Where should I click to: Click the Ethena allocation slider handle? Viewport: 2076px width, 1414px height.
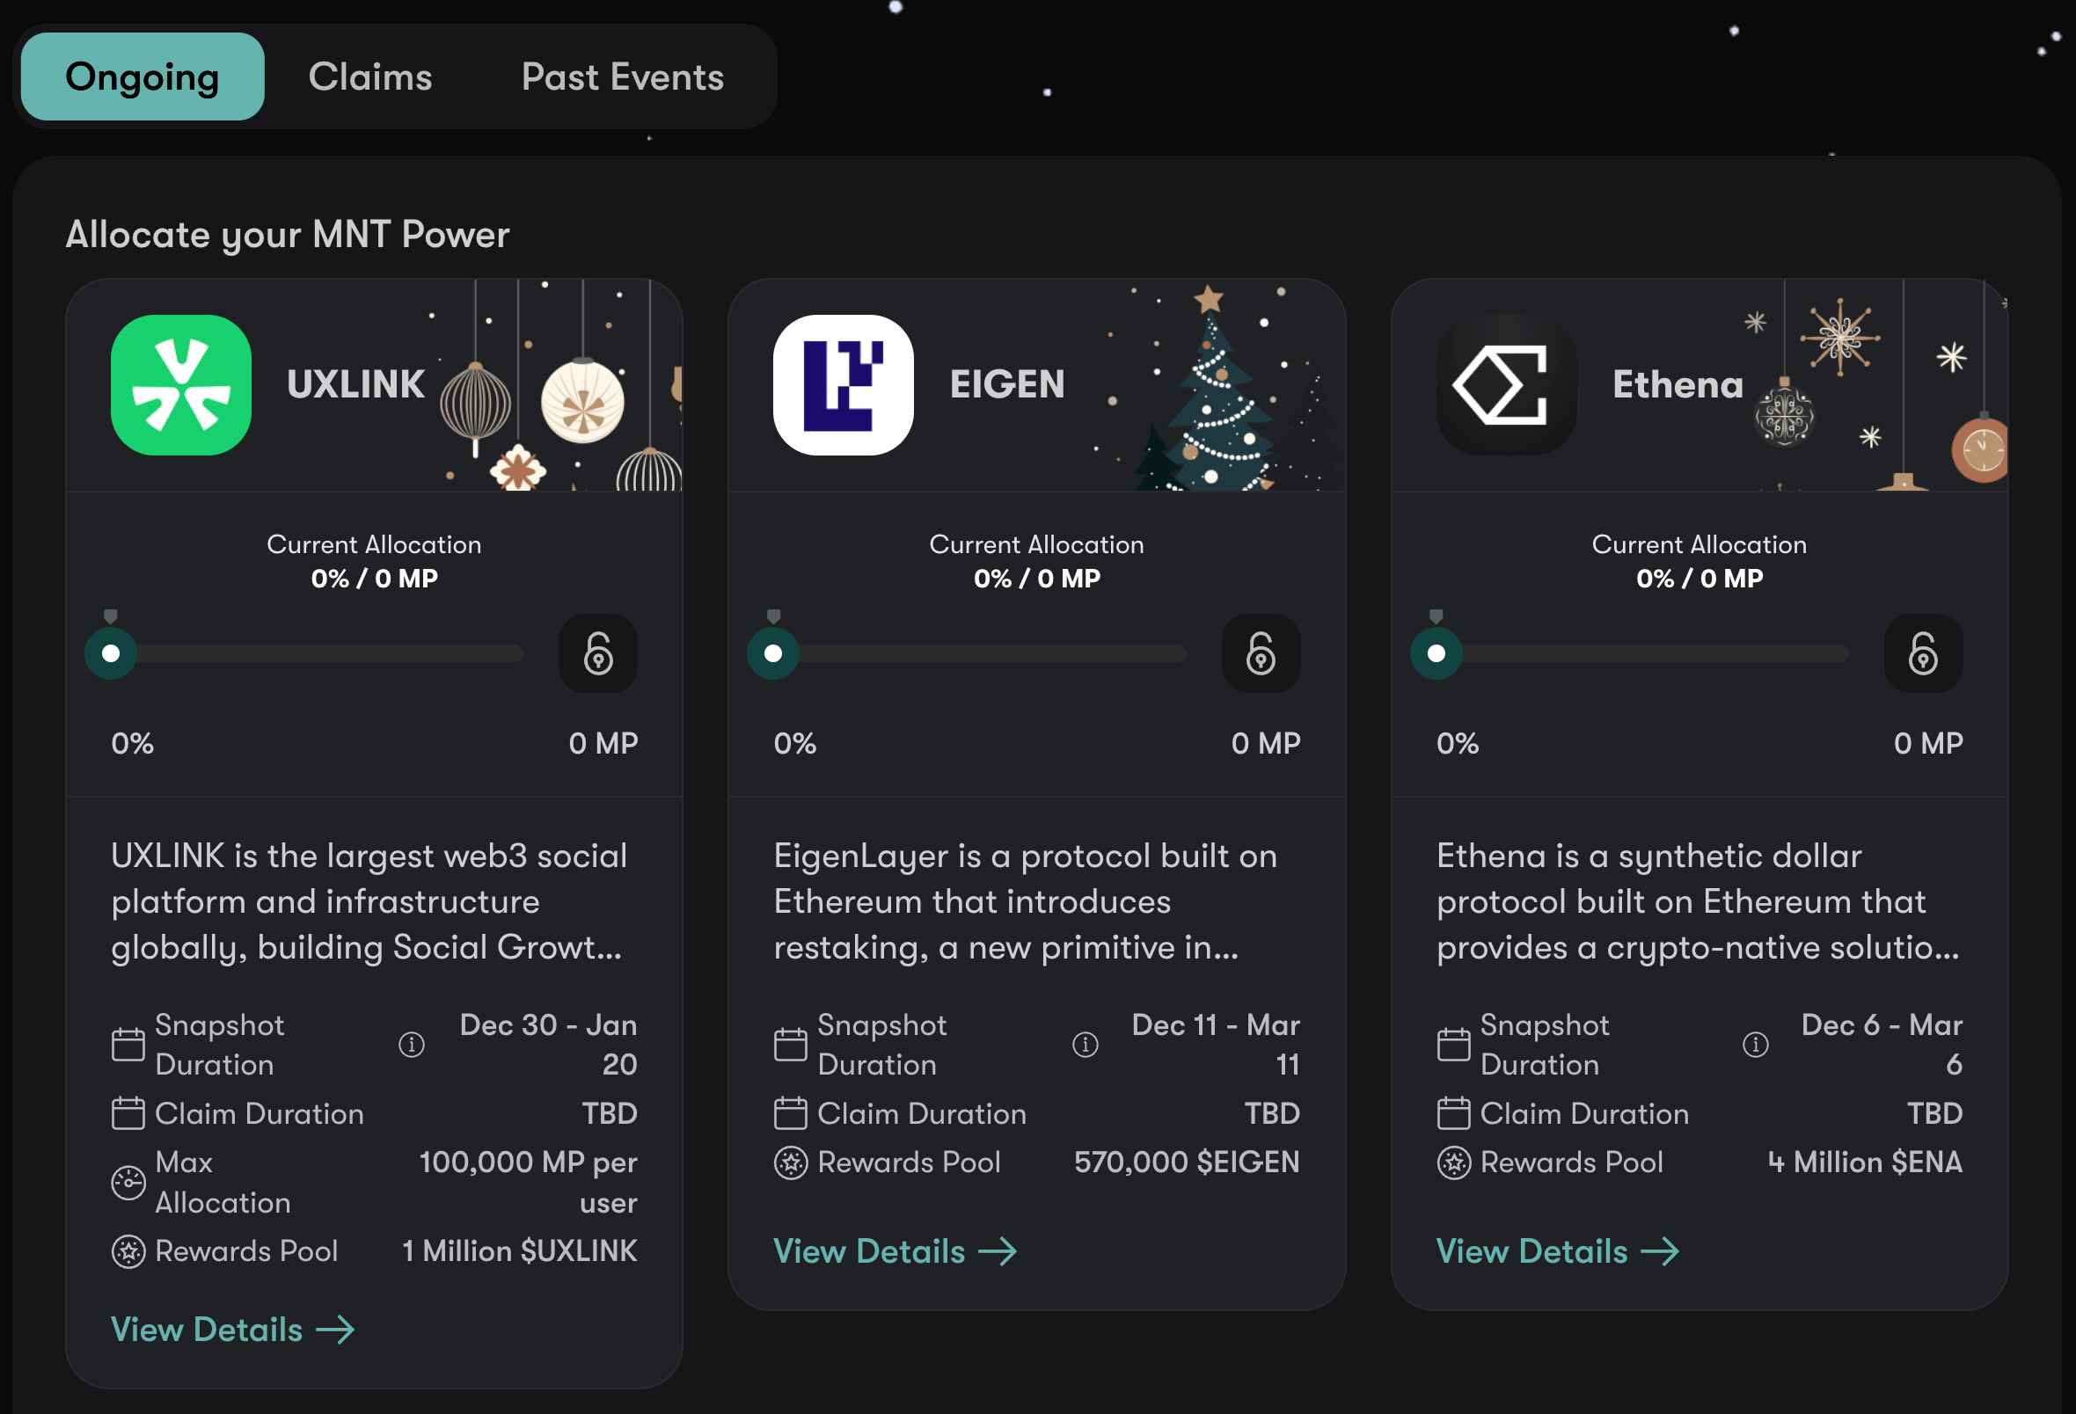click(1436, 654)
